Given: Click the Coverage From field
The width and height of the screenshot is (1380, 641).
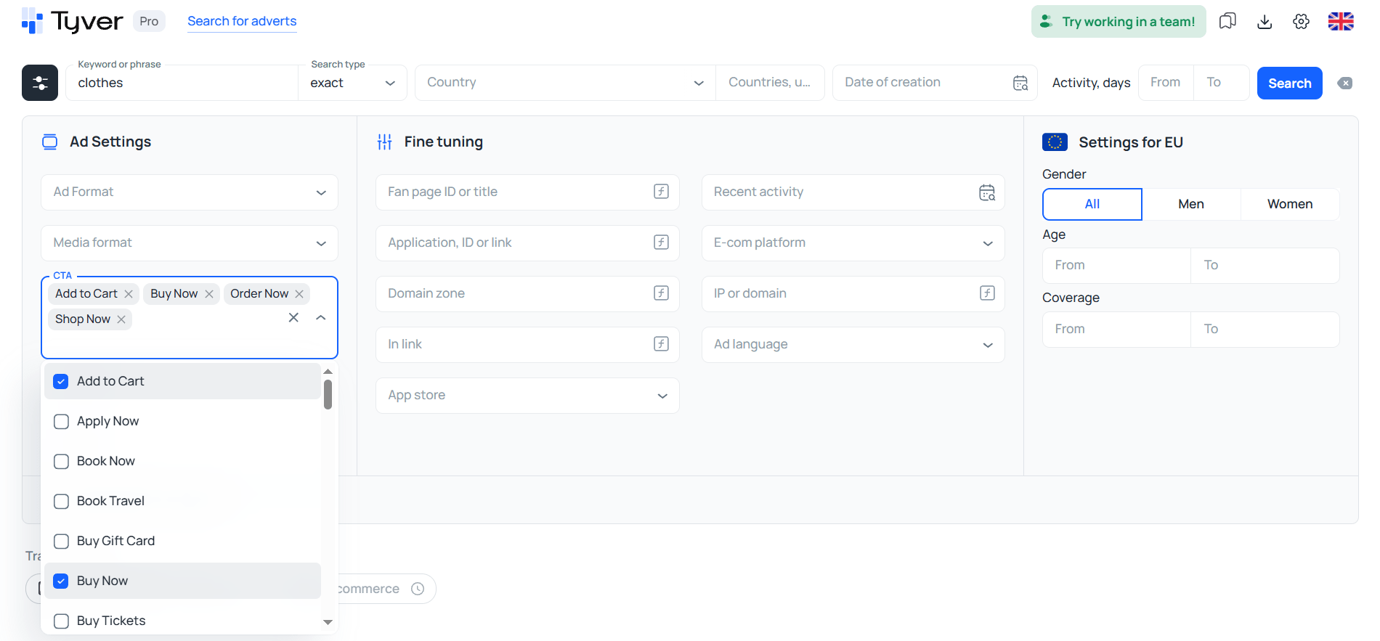Looking at the screenshot, I should (1117, 330).
